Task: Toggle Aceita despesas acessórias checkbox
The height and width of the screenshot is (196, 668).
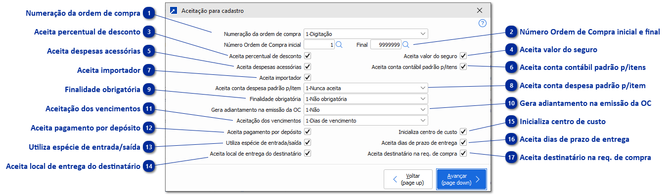Action: click(308, 66)
